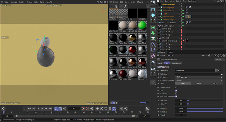Jump to the end of animation
Image resolution: width=226 pixels, height=122 pixels.
click(x=50, y=109)
